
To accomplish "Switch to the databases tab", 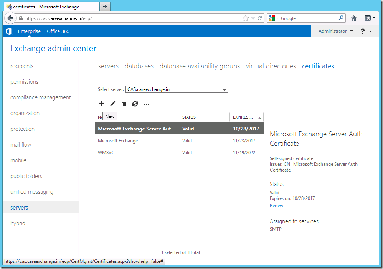I will (139, 66).
